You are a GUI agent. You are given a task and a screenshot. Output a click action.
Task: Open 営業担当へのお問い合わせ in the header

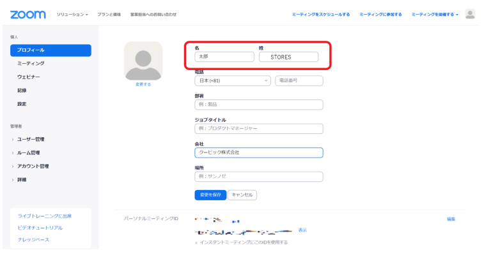tap(153, 15)
